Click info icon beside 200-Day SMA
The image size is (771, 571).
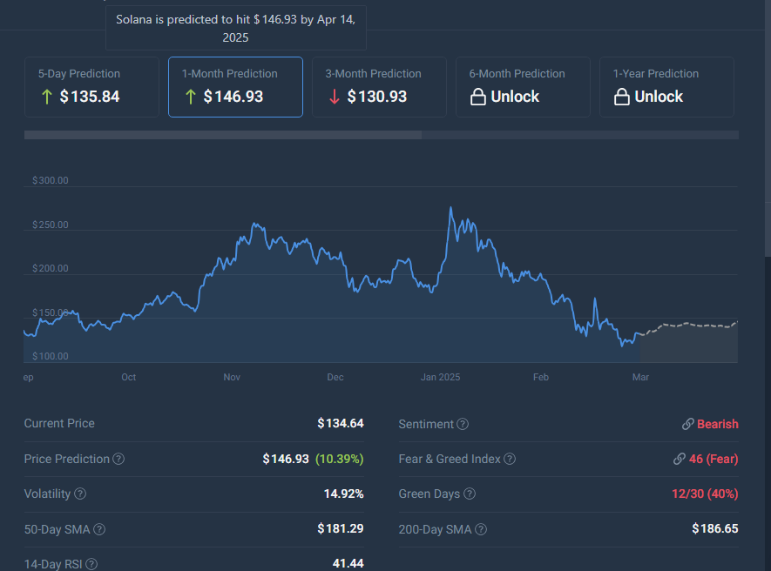(x=481, y=529)
